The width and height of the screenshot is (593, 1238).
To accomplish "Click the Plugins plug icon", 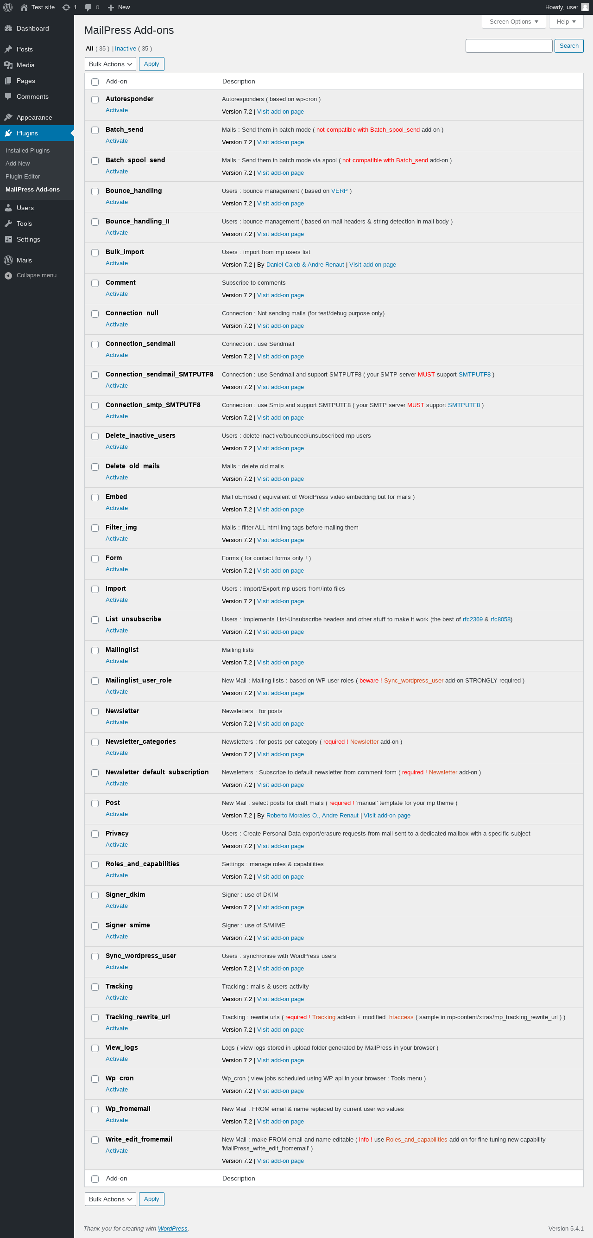I will coord(8,133).
